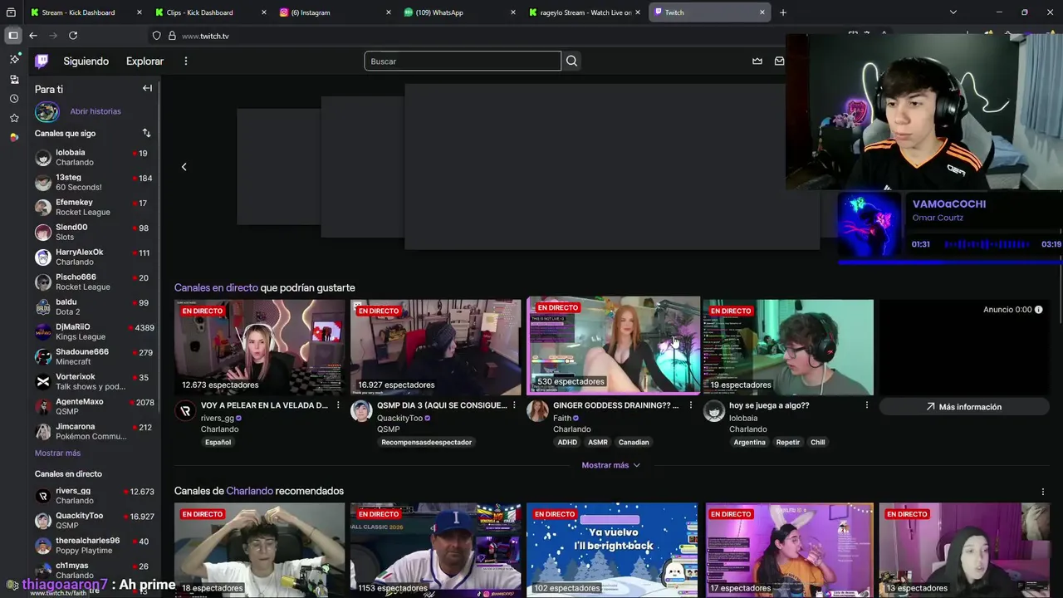Click 'VOY A PELEAR EN LA VELADA' title
The height and width of the screenshot is (598, 1063).
click(x=264, y=405)
